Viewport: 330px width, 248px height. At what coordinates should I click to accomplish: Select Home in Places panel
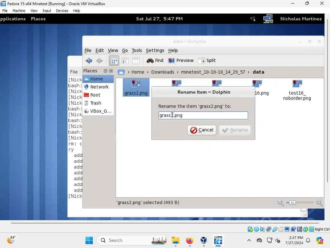coord(98,79)
